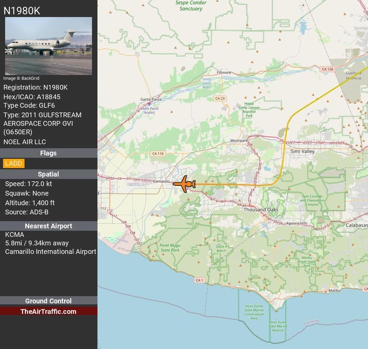Click the Thousand Oaks city label
Image resolution: width=368 pixels, height=349 pixels.
click(261, 209)
